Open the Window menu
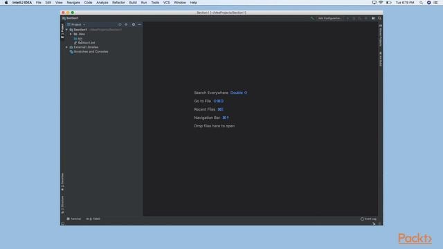The image size is (443, 249). [180, 3]
